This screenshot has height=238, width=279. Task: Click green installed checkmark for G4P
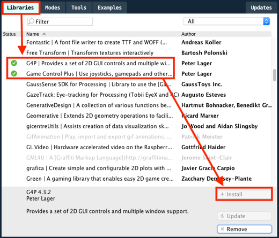tap(14, 63)
